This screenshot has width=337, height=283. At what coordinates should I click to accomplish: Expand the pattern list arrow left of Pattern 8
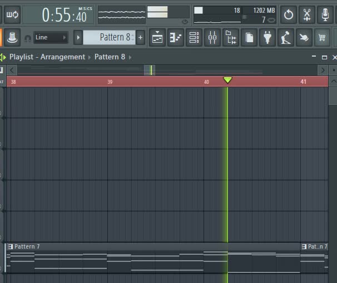click(78, 37)
